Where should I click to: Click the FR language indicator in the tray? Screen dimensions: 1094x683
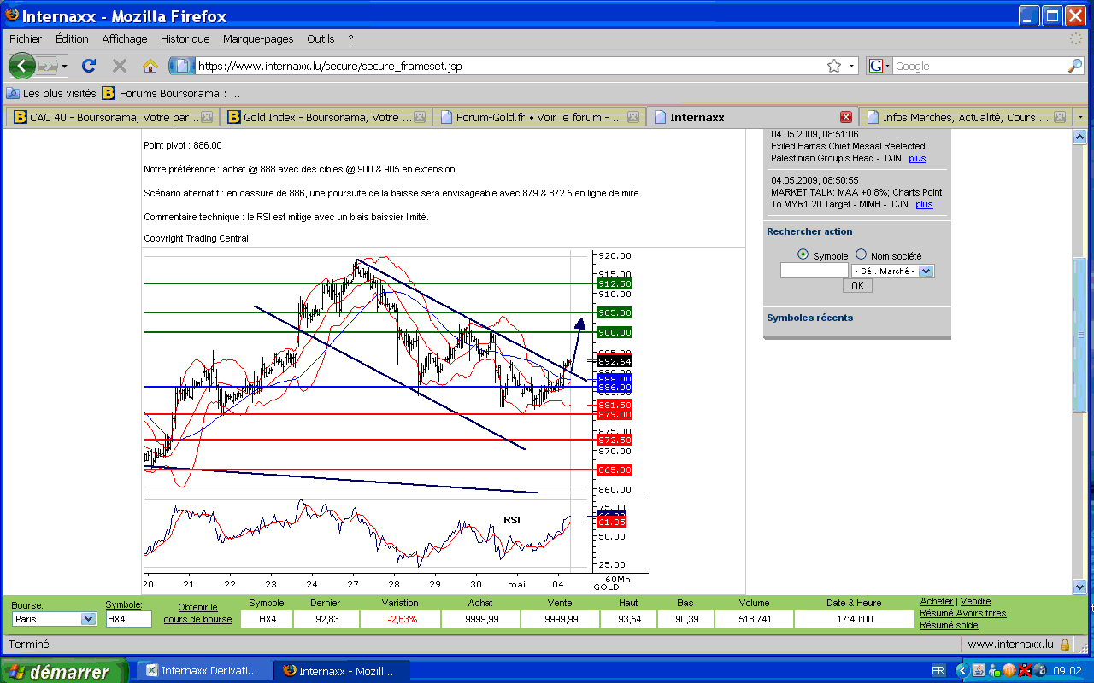(938, 671)
